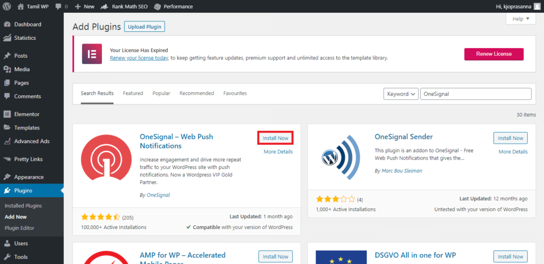Click the Templates folder icon
Viewport: 544px width, 264px height.
[7, 128]
